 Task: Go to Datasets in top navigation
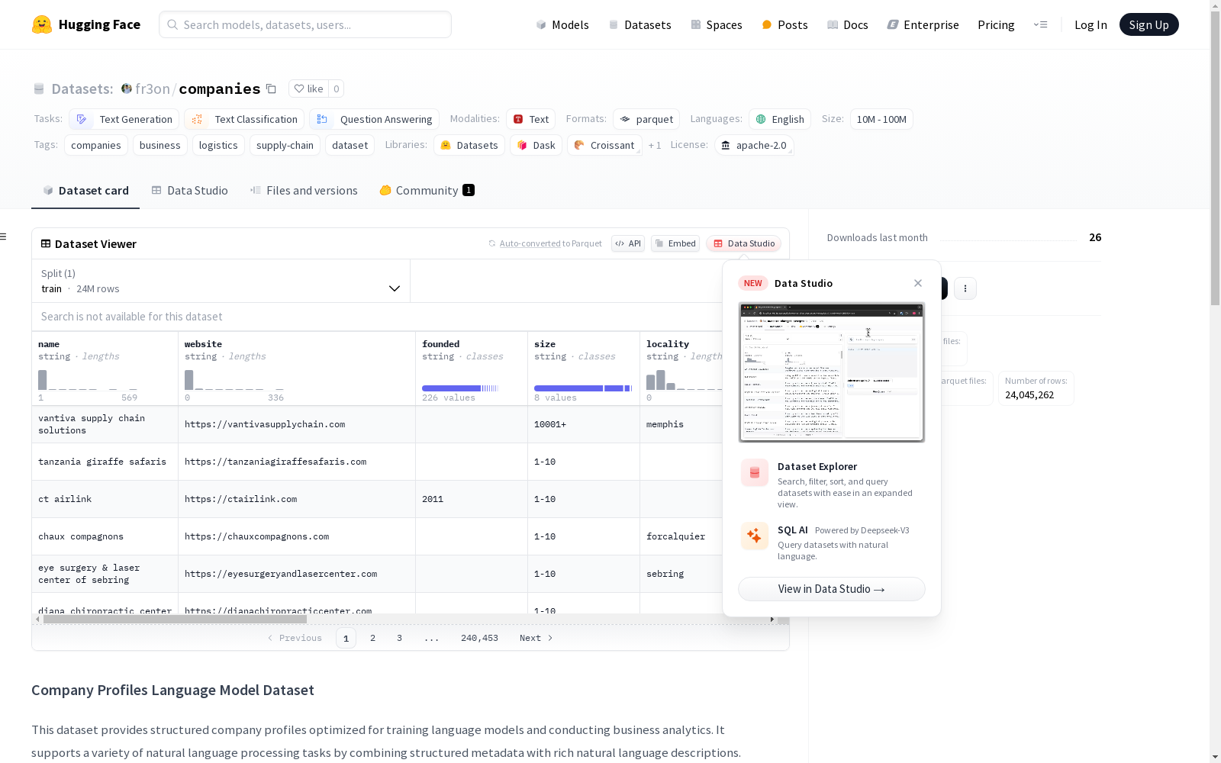pyautogui.click(x=639, y=24)
